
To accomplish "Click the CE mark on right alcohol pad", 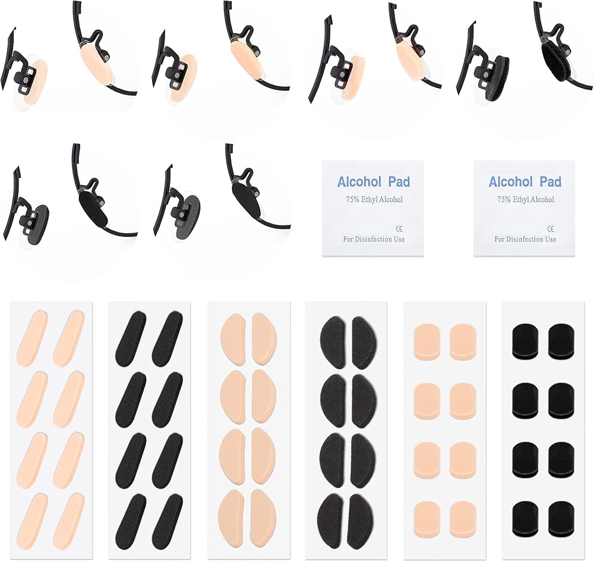I will (x=551, y=229).
